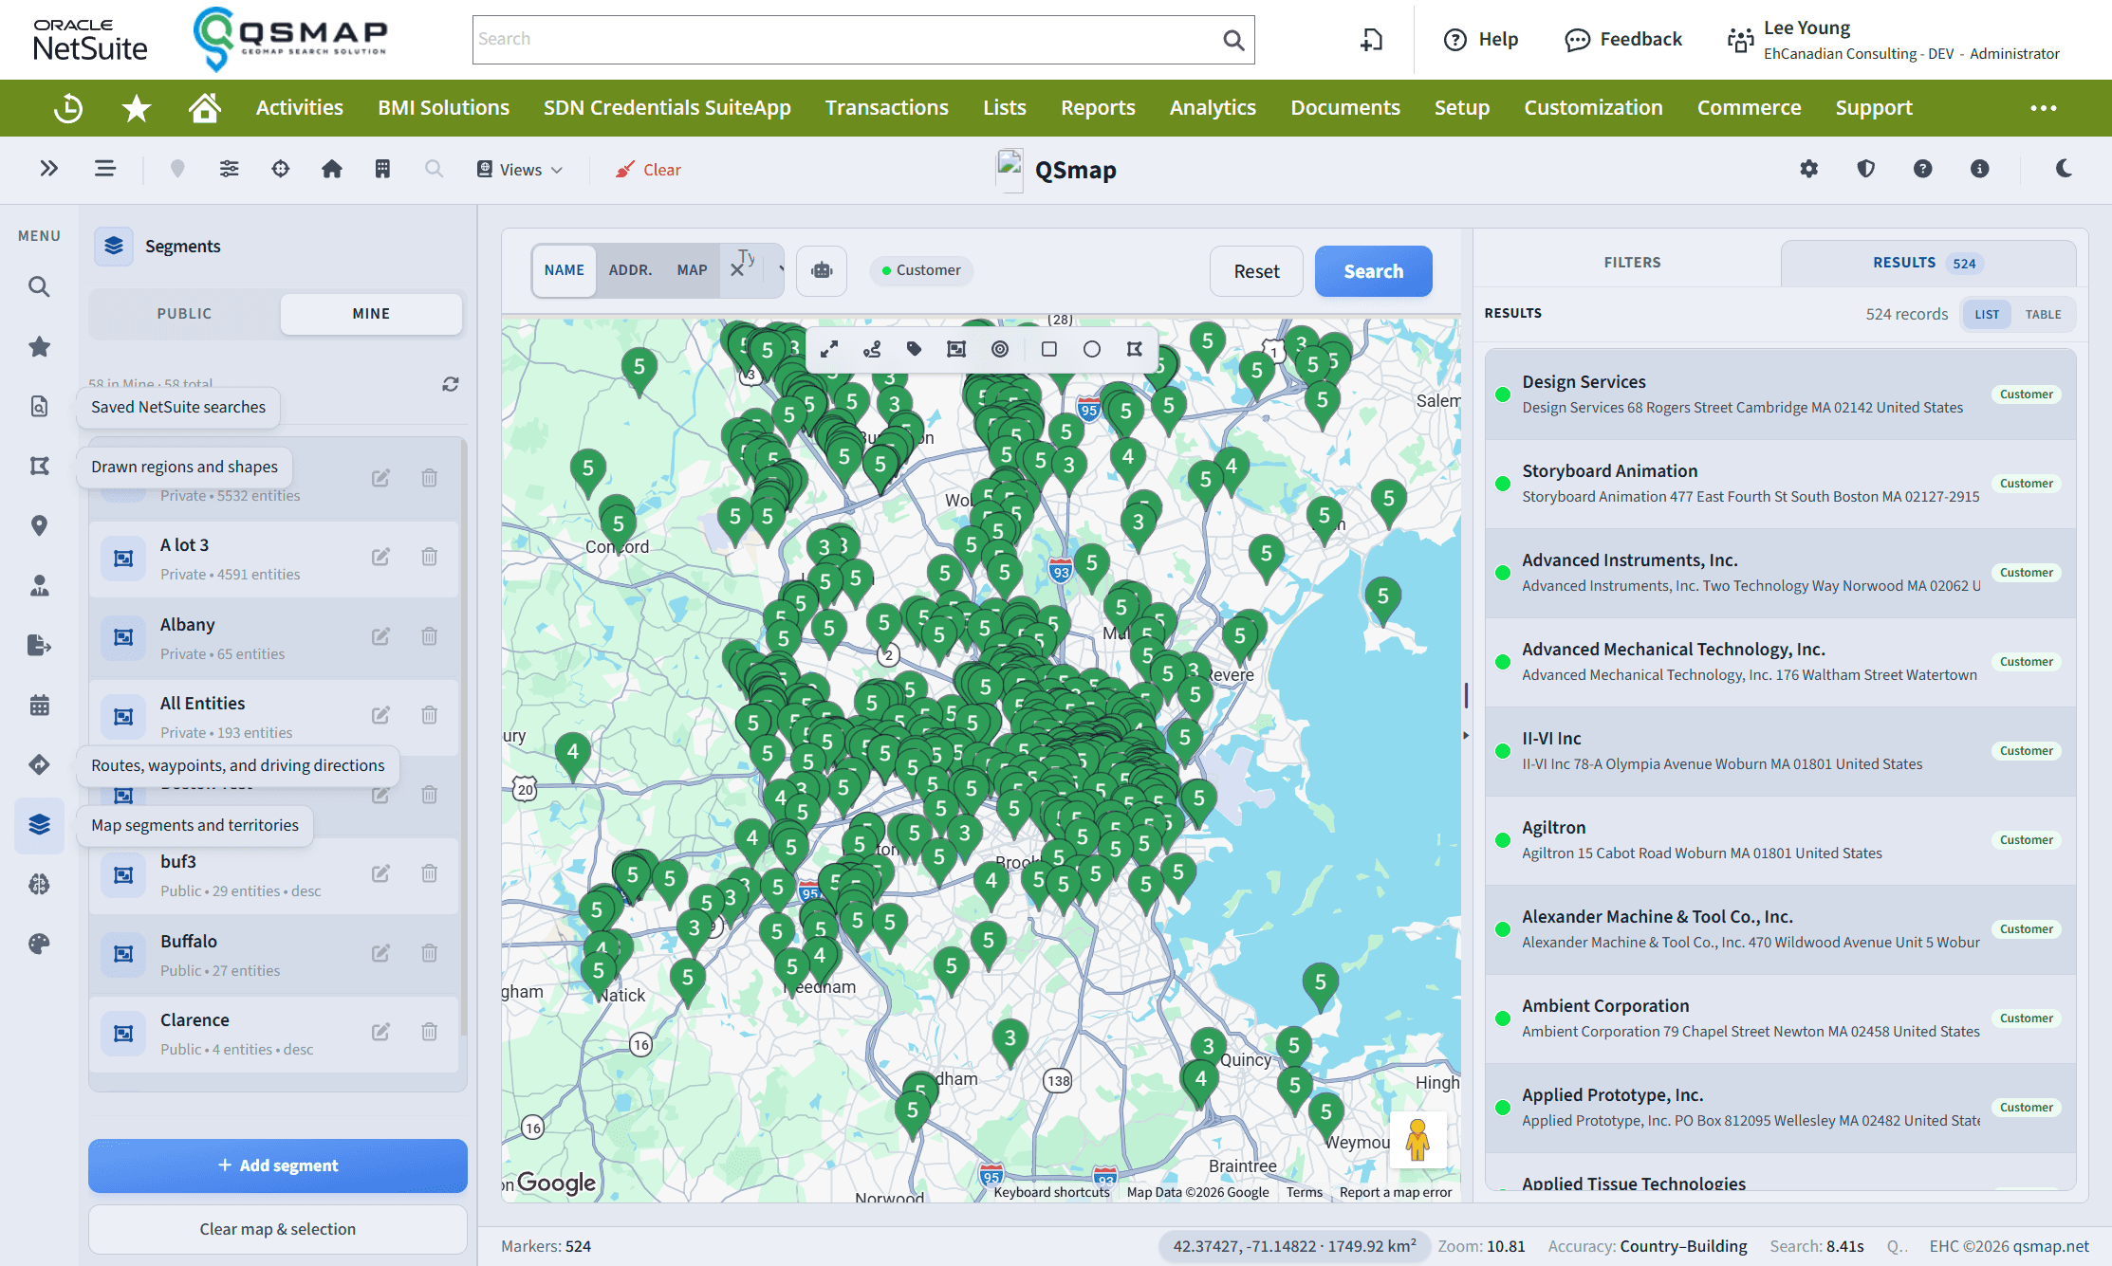This screenshot has width=2112, height=1266.
Task: Select ADDR. search mode
Action: click(x=630, y=271)
